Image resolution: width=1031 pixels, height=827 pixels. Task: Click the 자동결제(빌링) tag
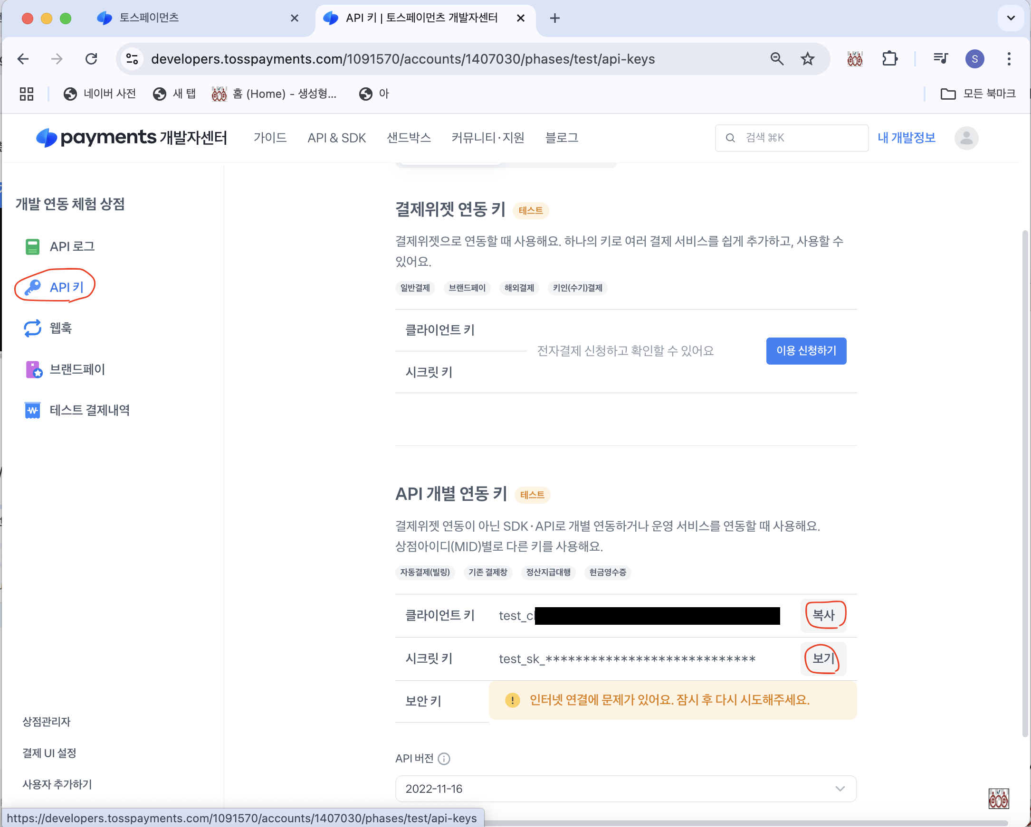[425, 572]
